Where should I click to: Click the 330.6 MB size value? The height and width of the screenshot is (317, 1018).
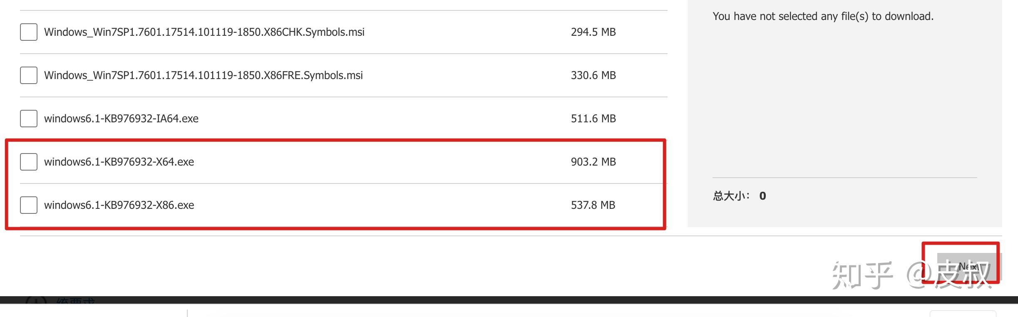[x=593, y=75]
